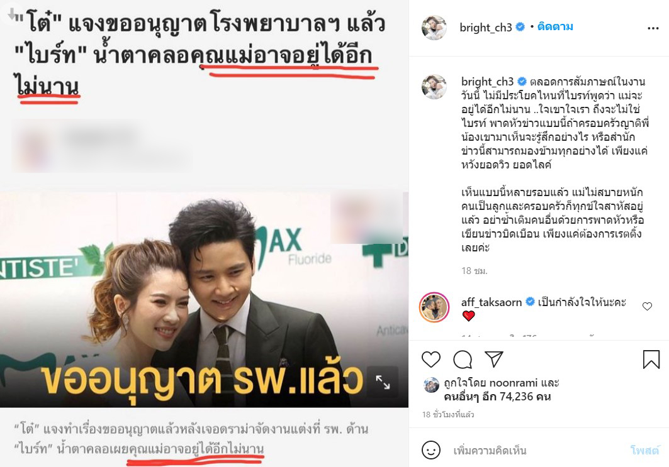
Task: Open the bright_ch3 header profile picture
Action: (434, 28)
